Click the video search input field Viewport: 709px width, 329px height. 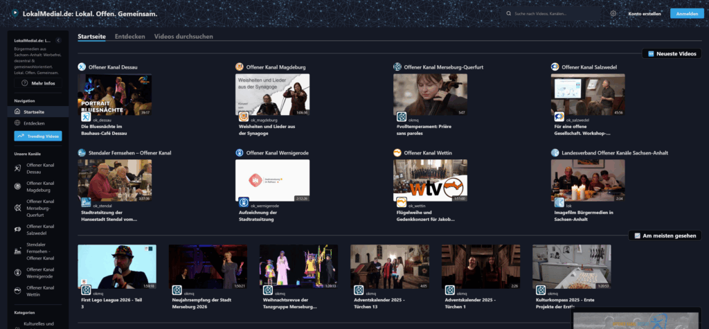pos(554,13)
